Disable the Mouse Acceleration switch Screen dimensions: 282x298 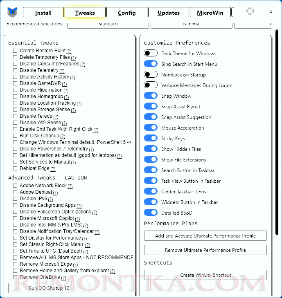[151, 128]
